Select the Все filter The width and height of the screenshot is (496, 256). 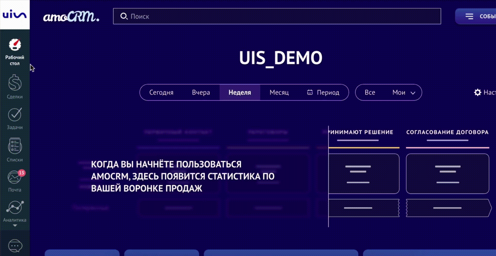[370, 92]
